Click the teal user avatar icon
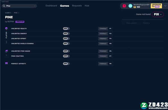The height and width of the screenshot is (110, 168). 130,6
